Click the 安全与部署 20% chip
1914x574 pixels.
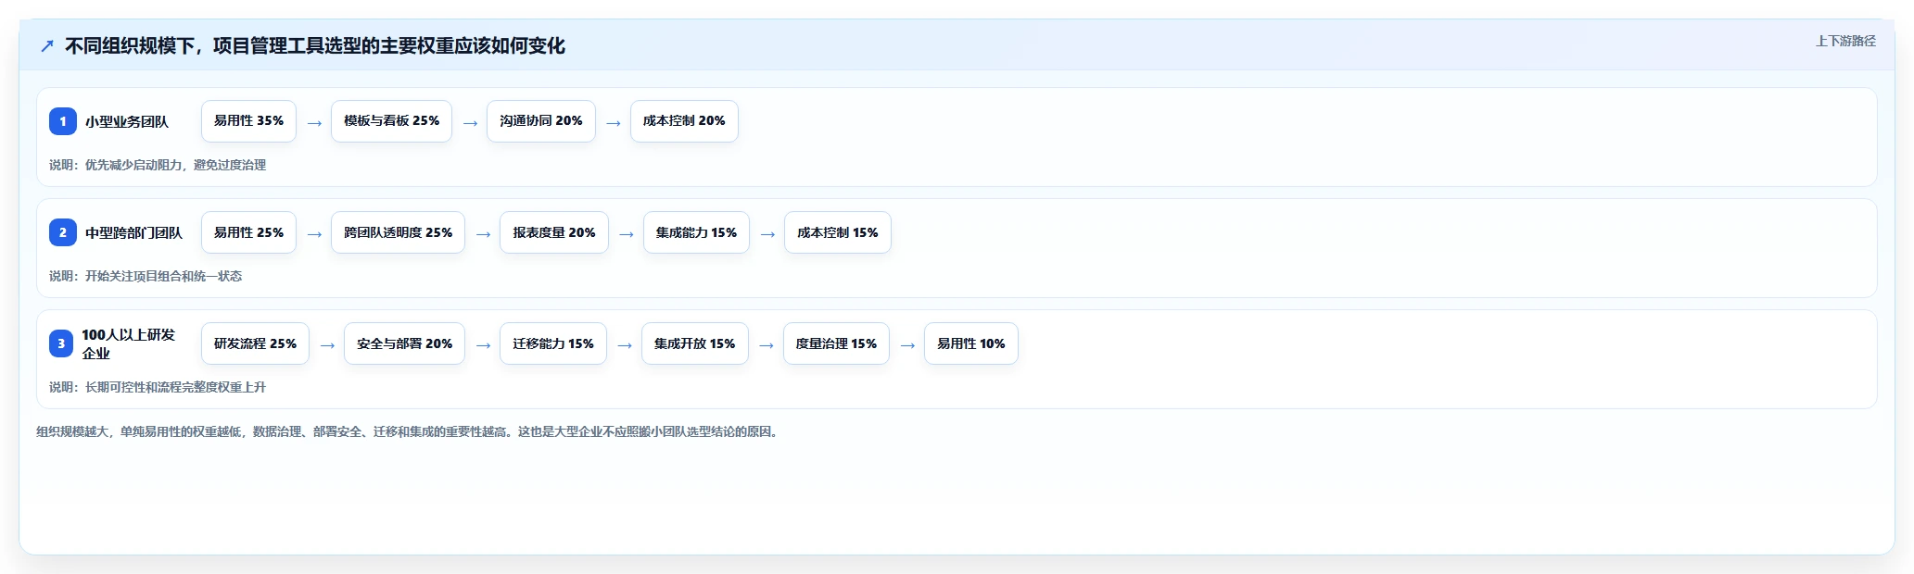pyautogui.click(x=404, y=343)
